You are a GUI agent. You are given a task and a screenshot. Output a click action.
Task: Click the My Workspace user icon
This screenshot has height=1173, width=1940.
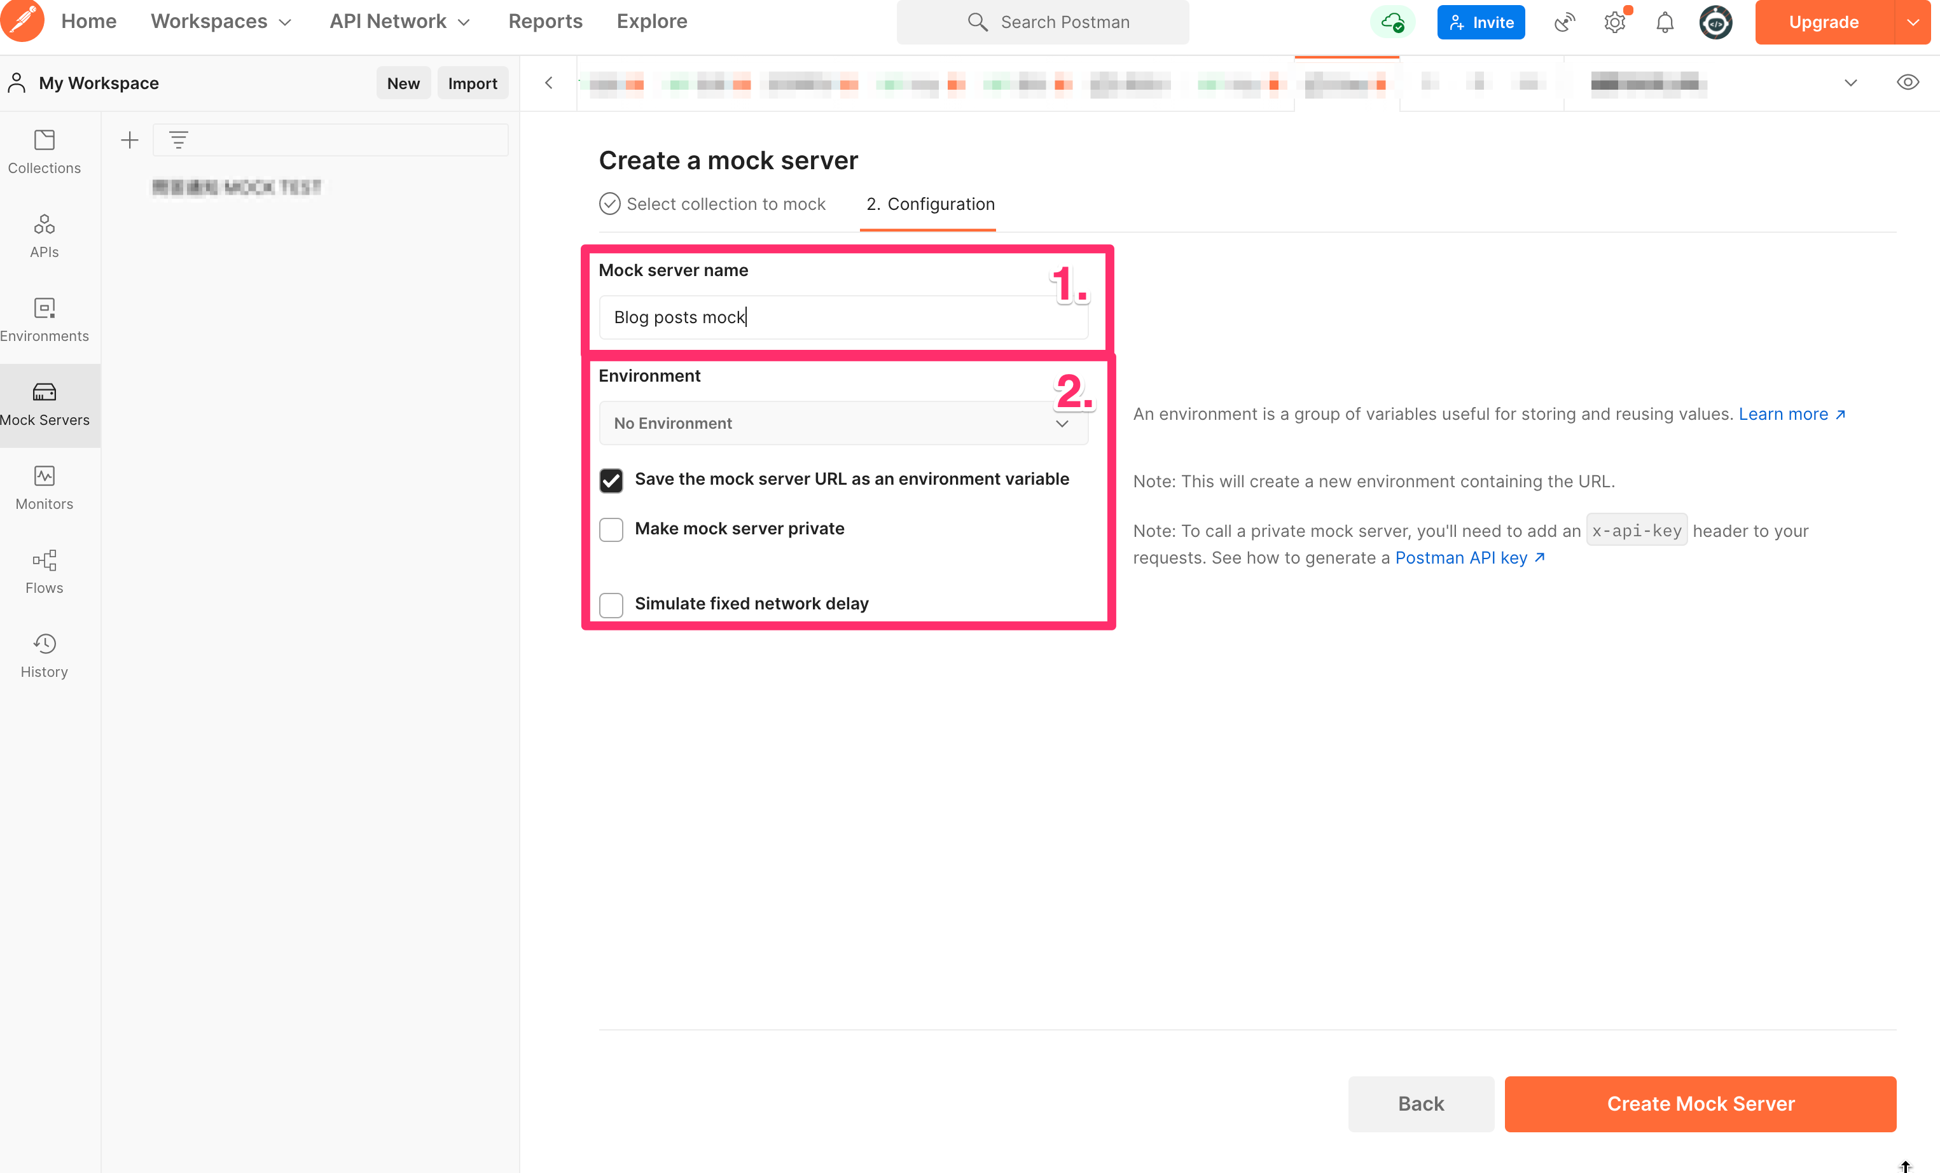coord(17,83)
